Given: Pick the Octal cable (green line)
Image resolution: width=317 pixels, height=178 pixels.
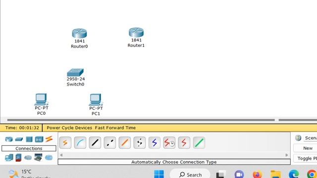Looking at the screenshot, I should pos(199,143).
